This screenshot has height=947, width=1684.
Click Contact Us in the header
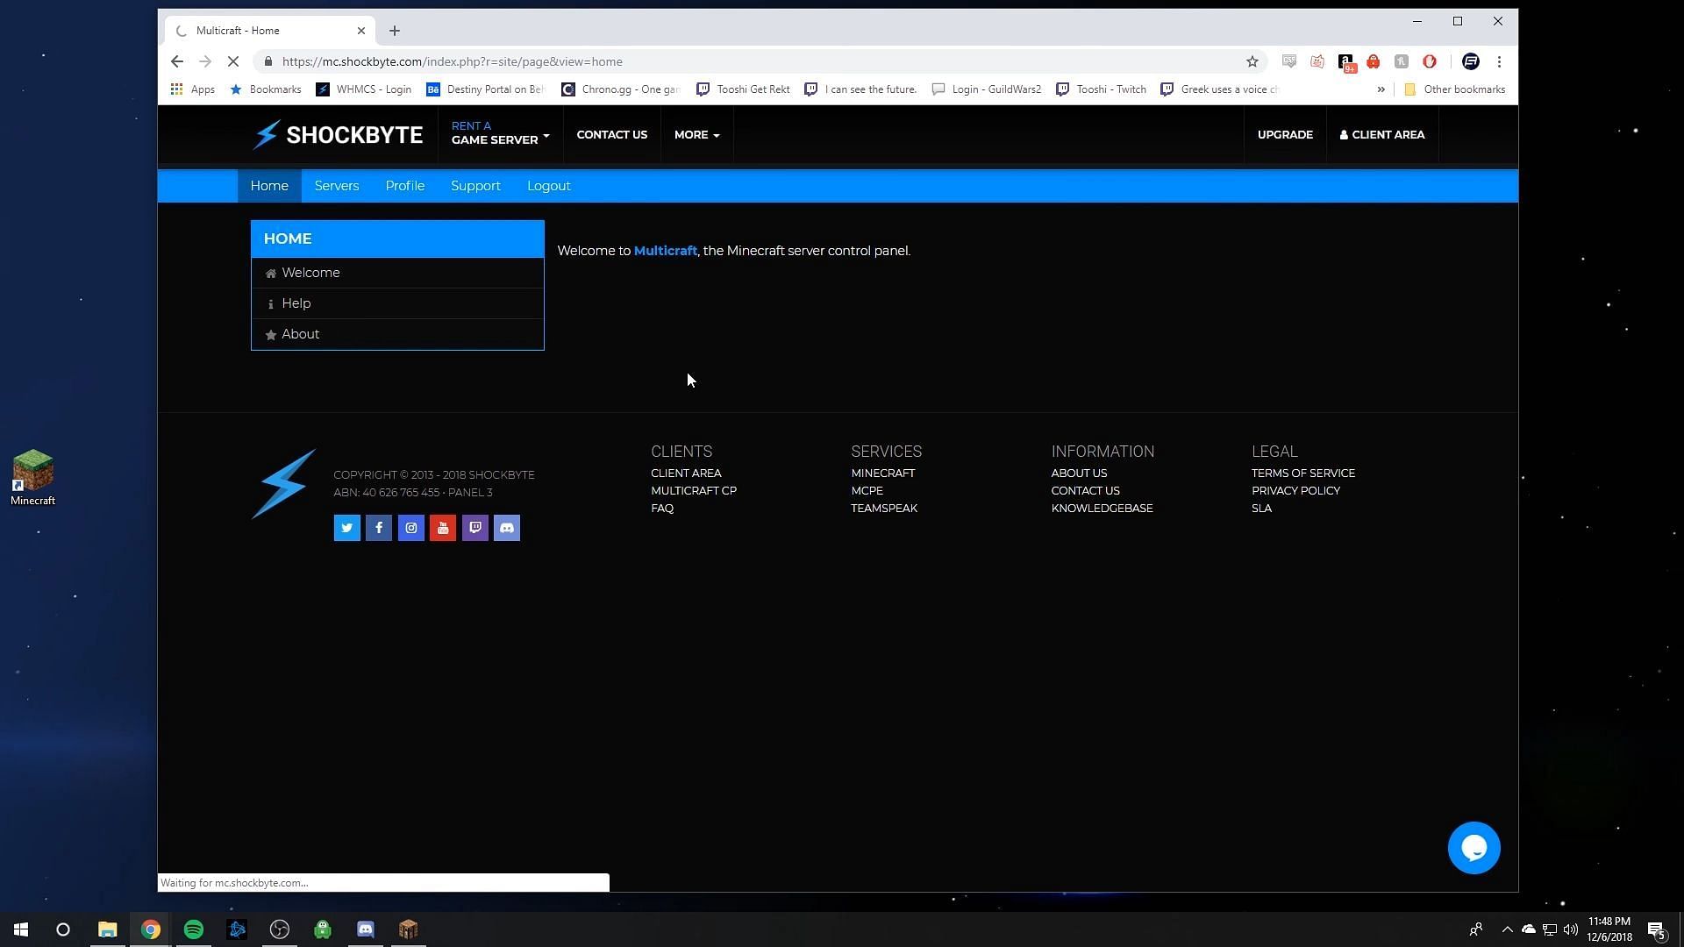[611, 135]
